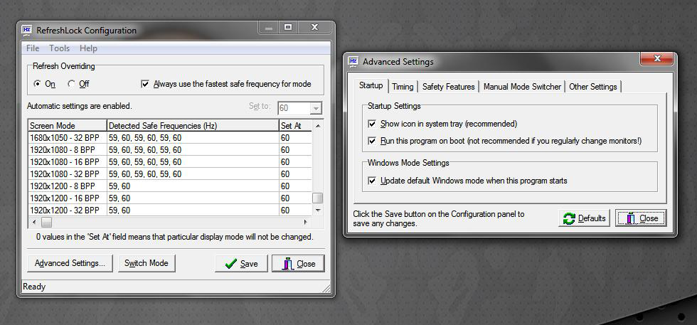Click Close in the Advanced Settings dialog
697x325 pixels.
(641, 218)
